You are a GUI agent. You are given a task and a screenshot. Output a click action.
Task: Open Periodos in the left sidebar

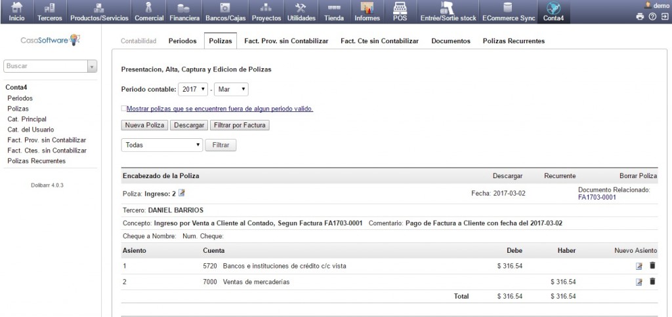pos(20,98)
